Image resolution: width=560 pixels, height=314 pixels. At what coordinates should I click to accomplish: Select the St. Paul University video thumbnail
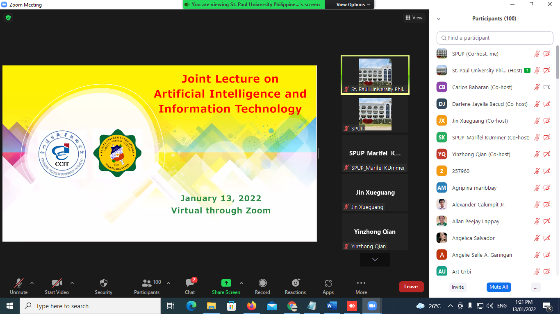[x=375, y=75]
